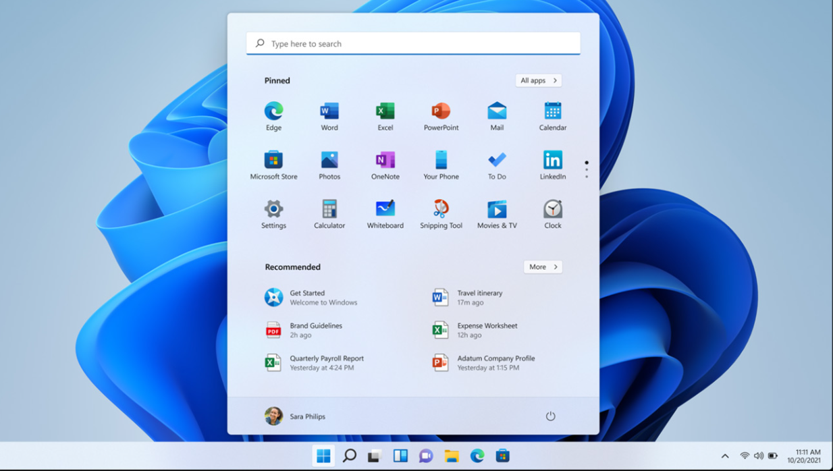This screenshot has height=471, width=833.
Task: Open File Explorer from the taskbar
Action: 452,455
